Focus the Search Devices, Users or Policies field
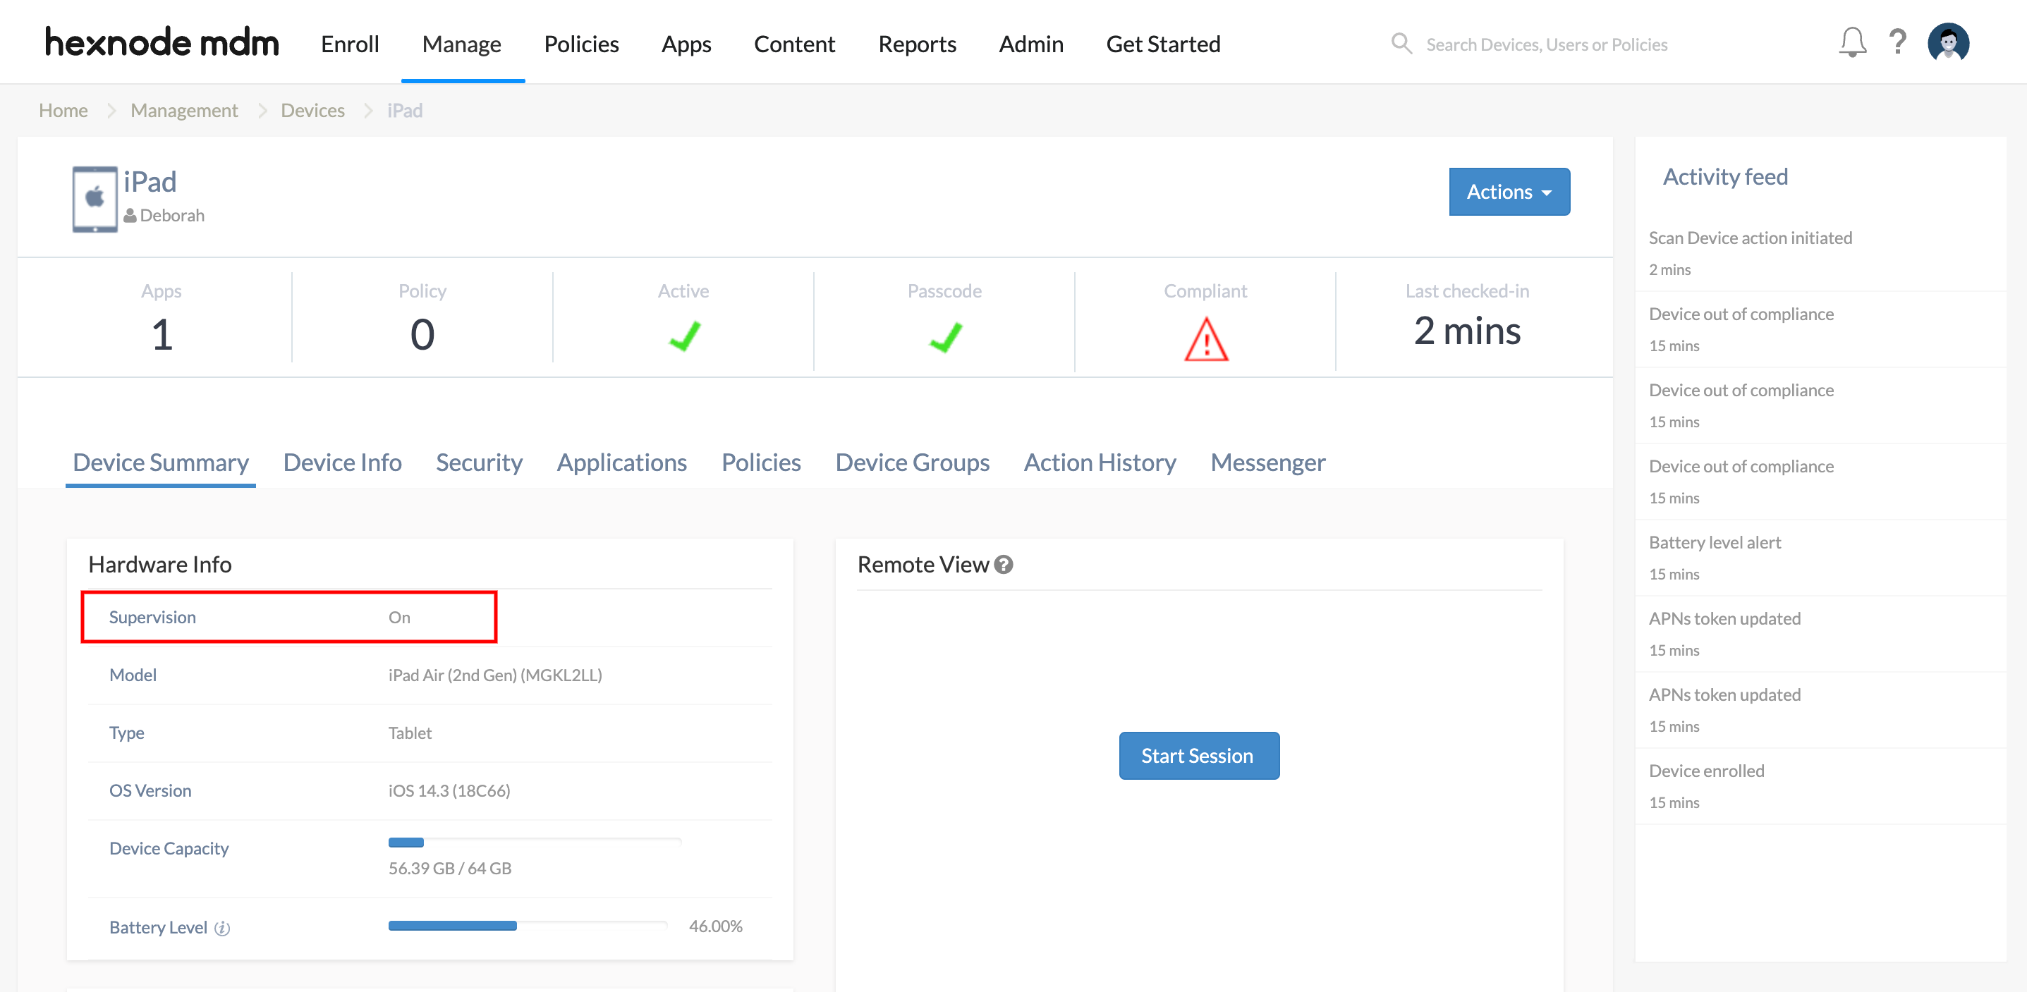The width and height of the screenshot is (2027, 992). pyautogui.click(x=1546, y=44)
